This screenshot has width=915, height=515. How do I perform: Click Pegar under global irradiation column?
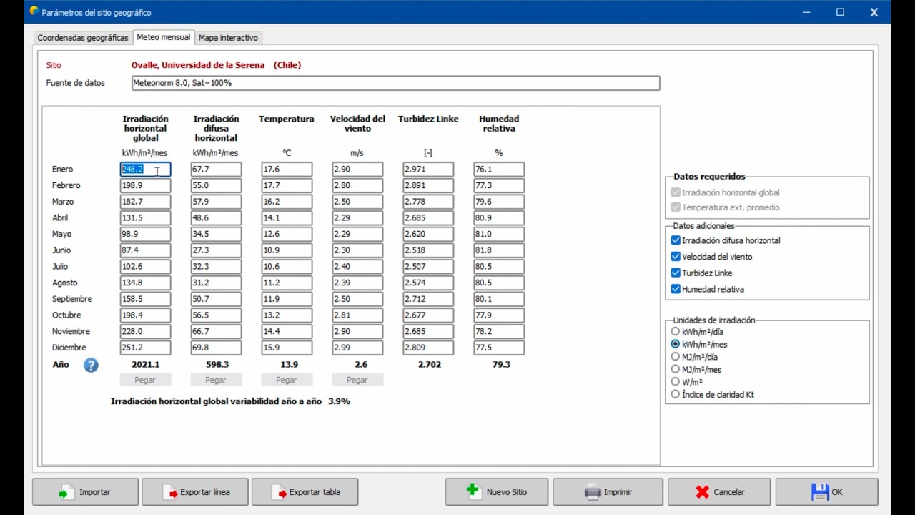(145, 380)
